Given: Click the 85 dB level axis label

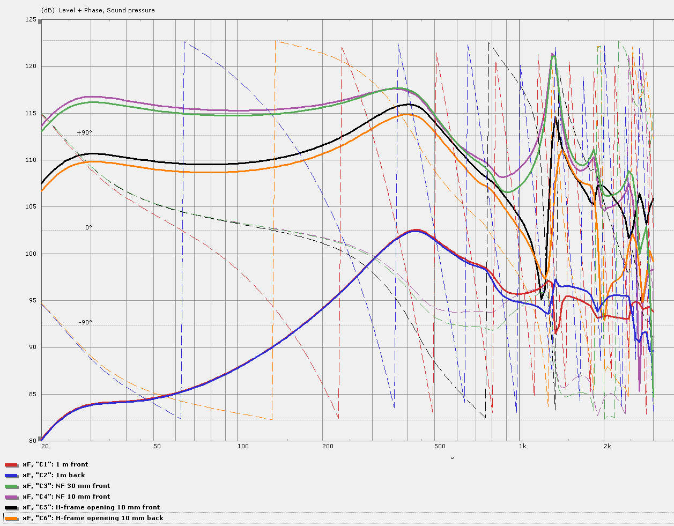Looking at the screenshot, I should pyautogui.click(x=32, y=394).
